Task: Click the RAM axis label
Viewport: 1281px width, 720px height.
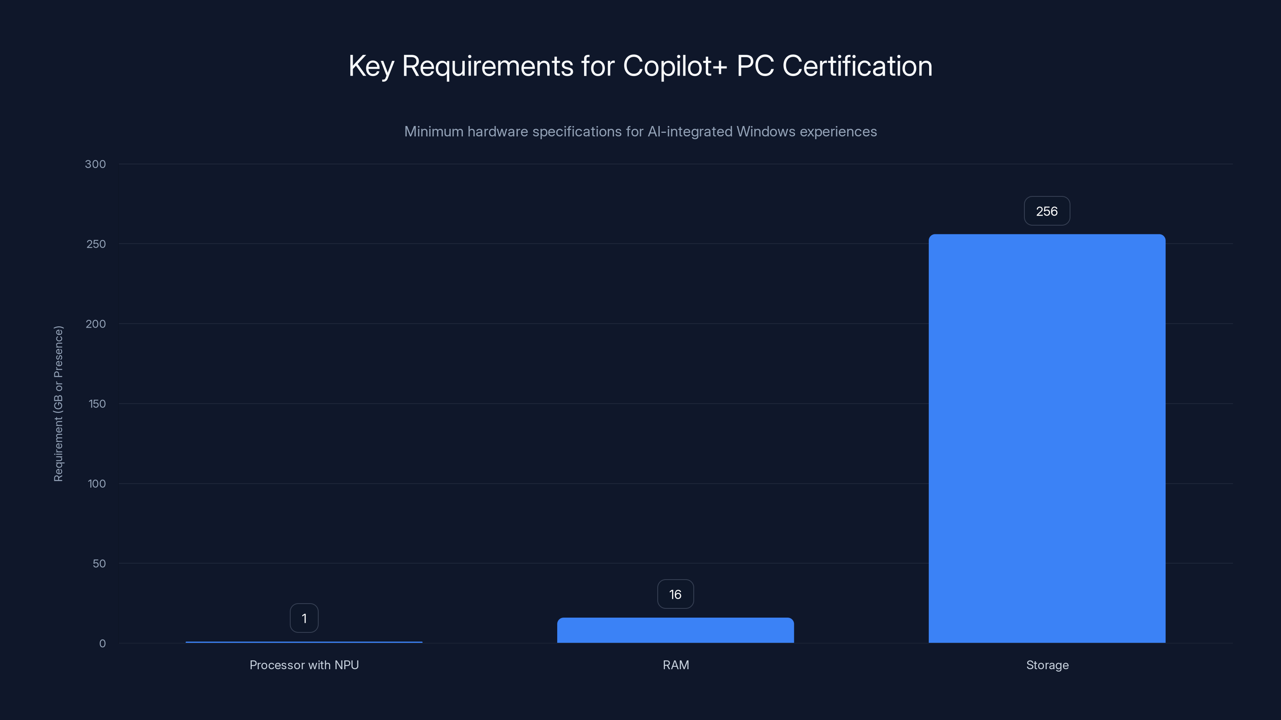Action: point(675,665)
